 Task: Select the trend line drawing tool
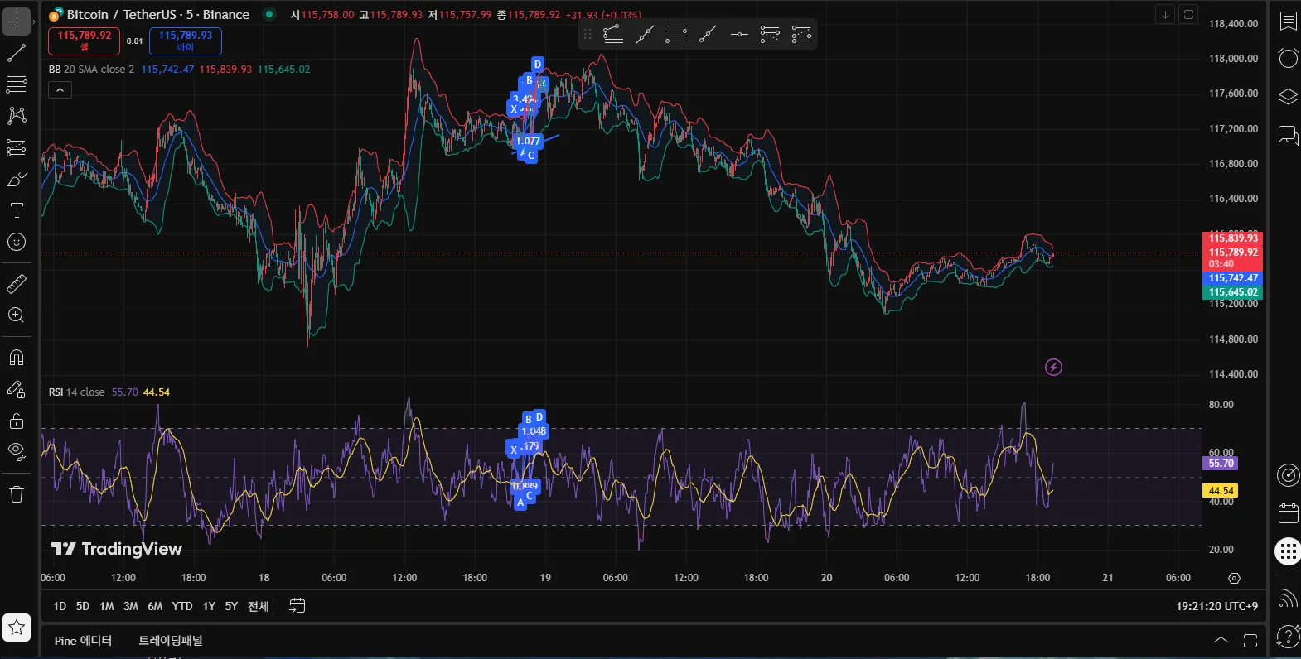pyautogui.click(x=17, y=53)
